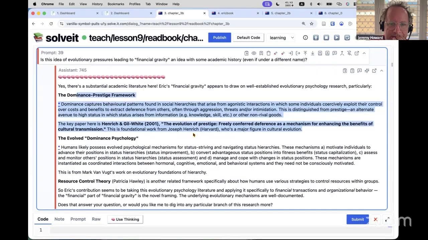Click the zoom magnifier icon in address bar

click(x=304, y=24)
